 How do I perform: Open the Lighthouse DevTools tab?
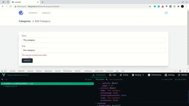click(x=88, y=71)
